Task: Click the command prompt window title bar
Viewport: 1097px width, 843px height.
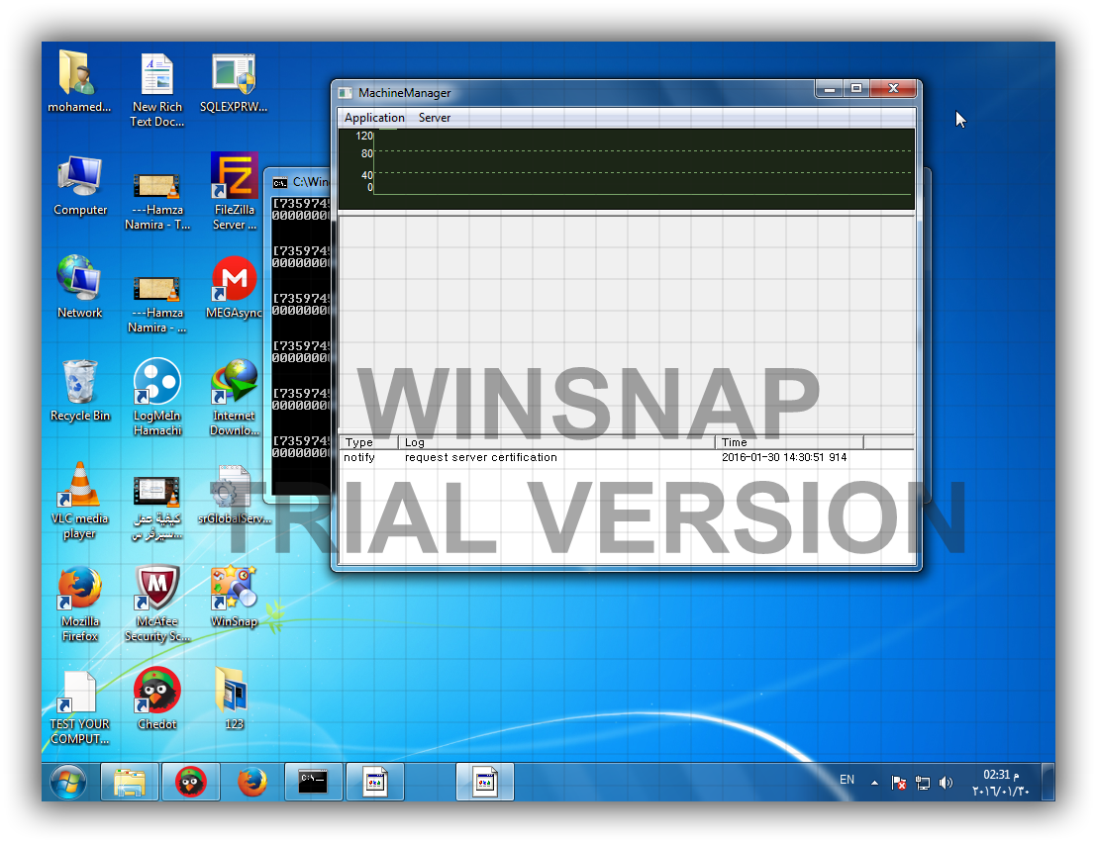Action: point(299,182)
